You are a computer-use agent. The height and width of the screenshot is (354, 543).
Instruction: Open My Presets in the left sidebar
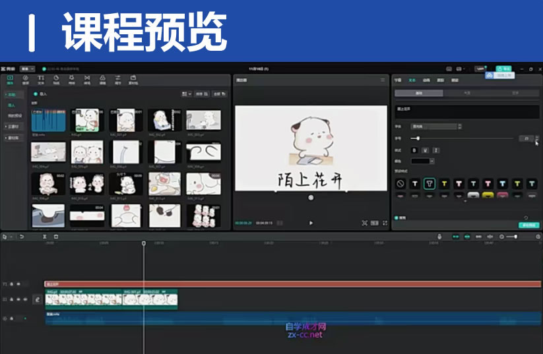pyautogui.click(x=15, y=115)
